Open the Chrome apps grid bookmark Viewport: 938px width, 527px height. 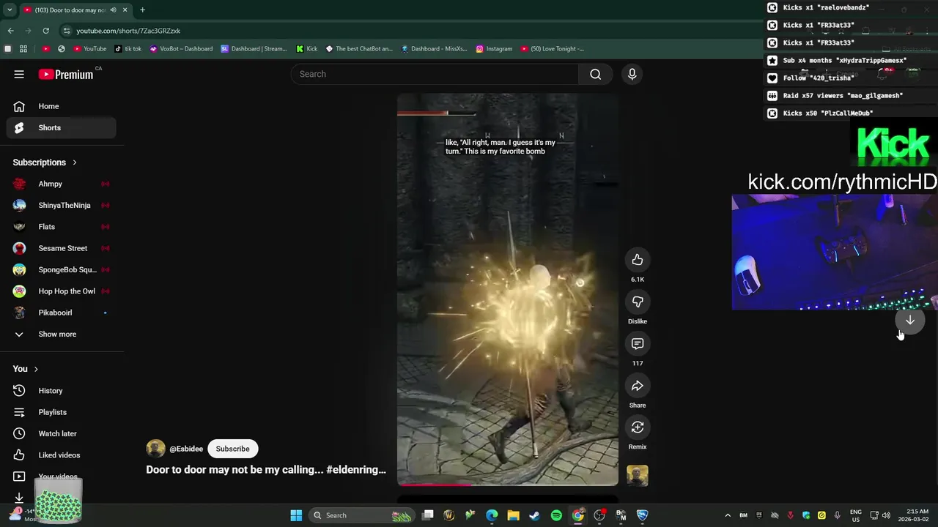click(x=23, y=49)
